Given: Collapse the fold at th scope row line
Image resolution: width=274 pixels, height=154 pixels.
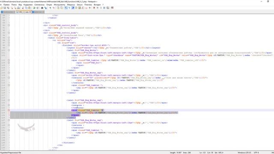Looking at the screenshot, I should pos(9,43).
